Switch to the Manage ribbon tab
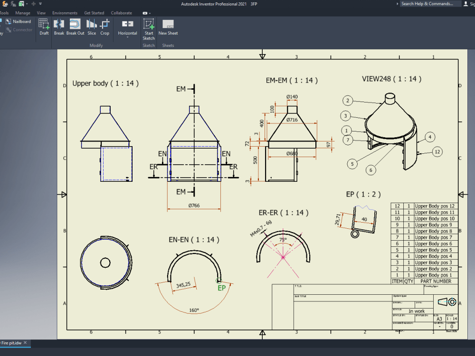Image resolution: width=475 pixels, height=356 pixels. click(23, 13)
